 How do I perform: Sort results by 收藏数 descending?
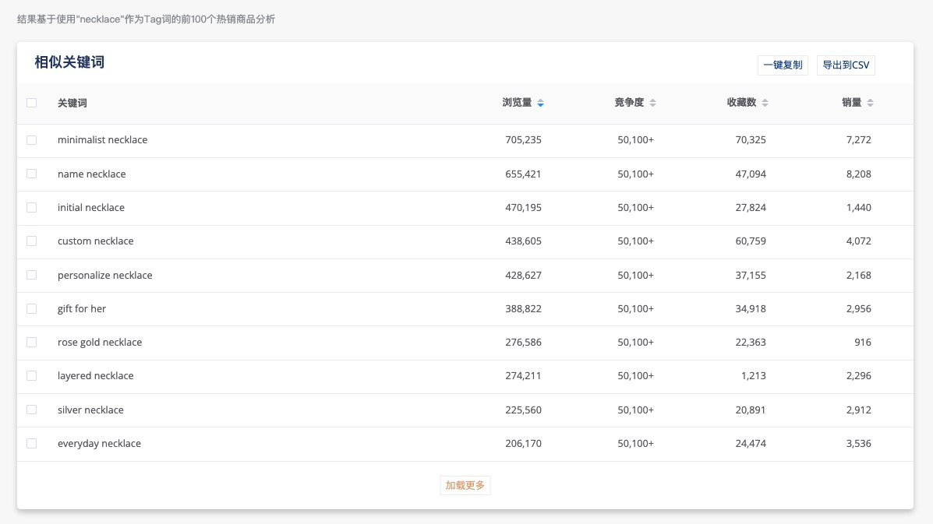pos(765,105)
